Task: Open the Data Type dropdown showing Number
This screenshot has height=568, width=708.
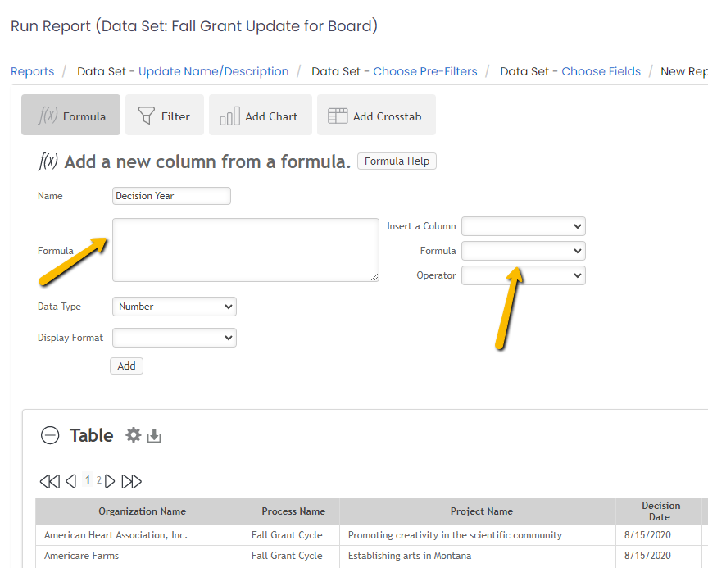Action: point(175,307)
